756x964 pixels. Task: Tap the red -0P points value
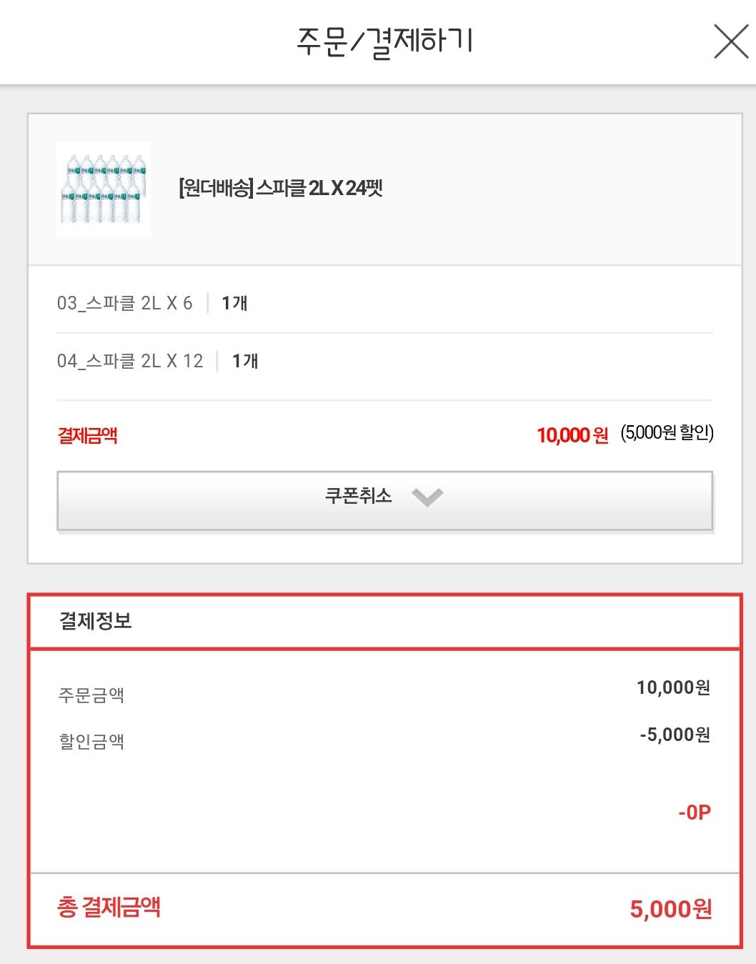pos(694,812)
